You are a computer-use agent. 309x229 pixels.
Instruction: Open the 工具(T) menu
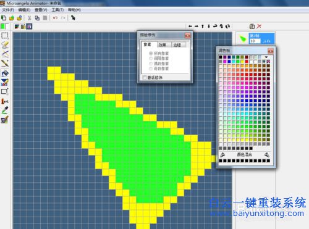click(57, 10)
